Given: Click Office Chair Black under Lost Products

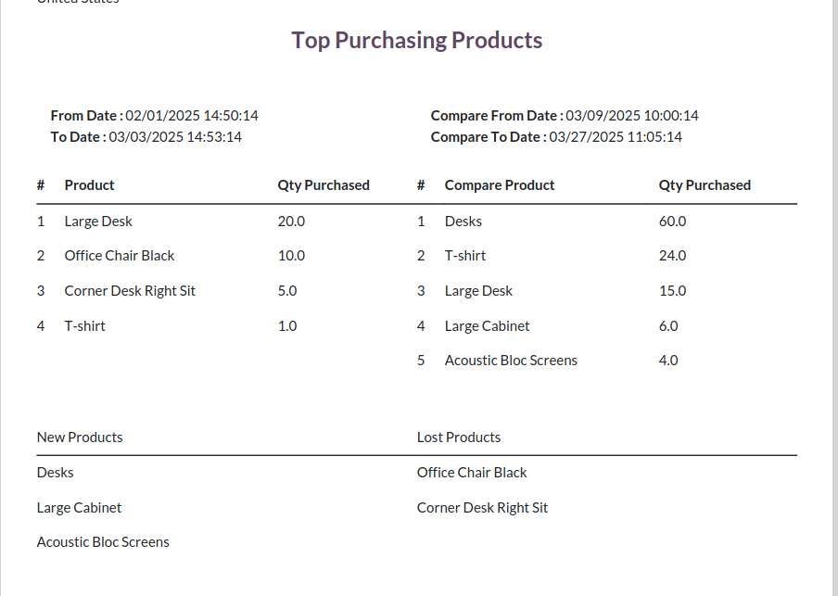Looking at the screenshot, I should click(x=472, y=473).
